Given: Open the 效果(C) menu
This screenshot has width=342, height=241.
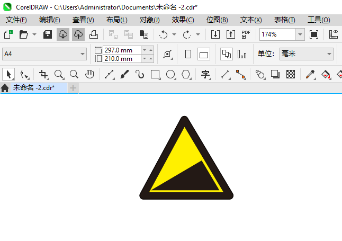Looking at the screenshot, I should (x=183, y=20).
